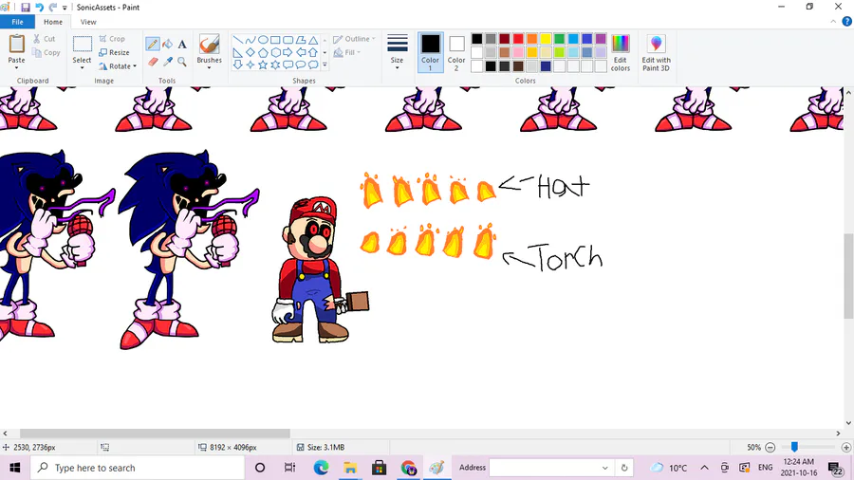Open Task View on taskbar

coord(289,468)
